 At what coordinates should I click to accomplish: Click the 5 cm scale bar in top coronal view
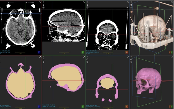pos(108,53)
